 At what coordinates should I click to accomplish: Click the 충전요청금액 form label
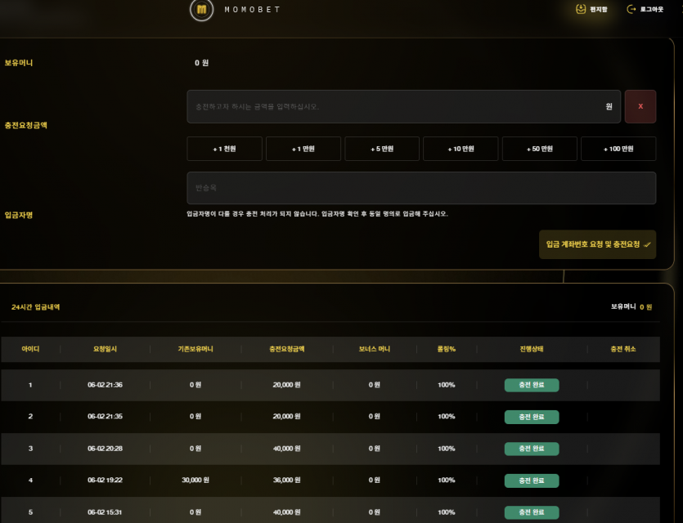click(x=25, y=125)
